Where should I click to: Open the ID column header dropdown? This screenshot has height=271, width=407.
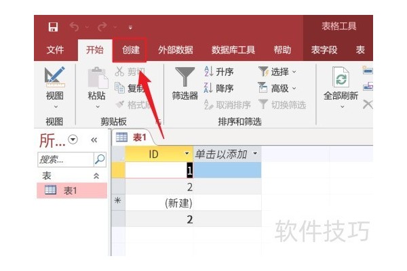(x=187, y=154)
